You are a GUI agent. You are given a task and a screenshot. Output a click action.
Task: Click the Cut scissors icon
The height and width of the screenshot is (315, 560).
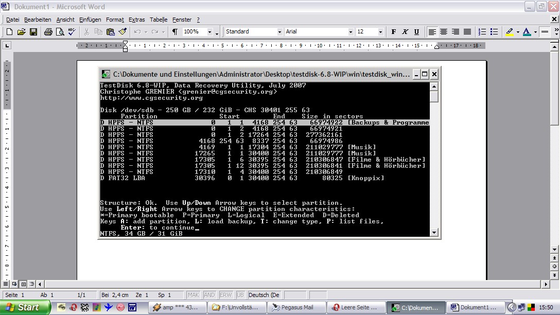(x=86, y=32)
